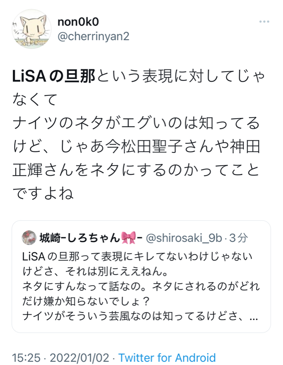The image size is (283, 365).
Task: Select the bold LiSAの旦那 highlighted phrase
Action: (x=53, y=76)
